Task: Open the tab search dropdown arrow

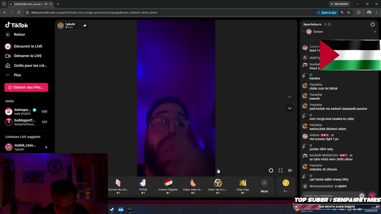Action: 4,4
